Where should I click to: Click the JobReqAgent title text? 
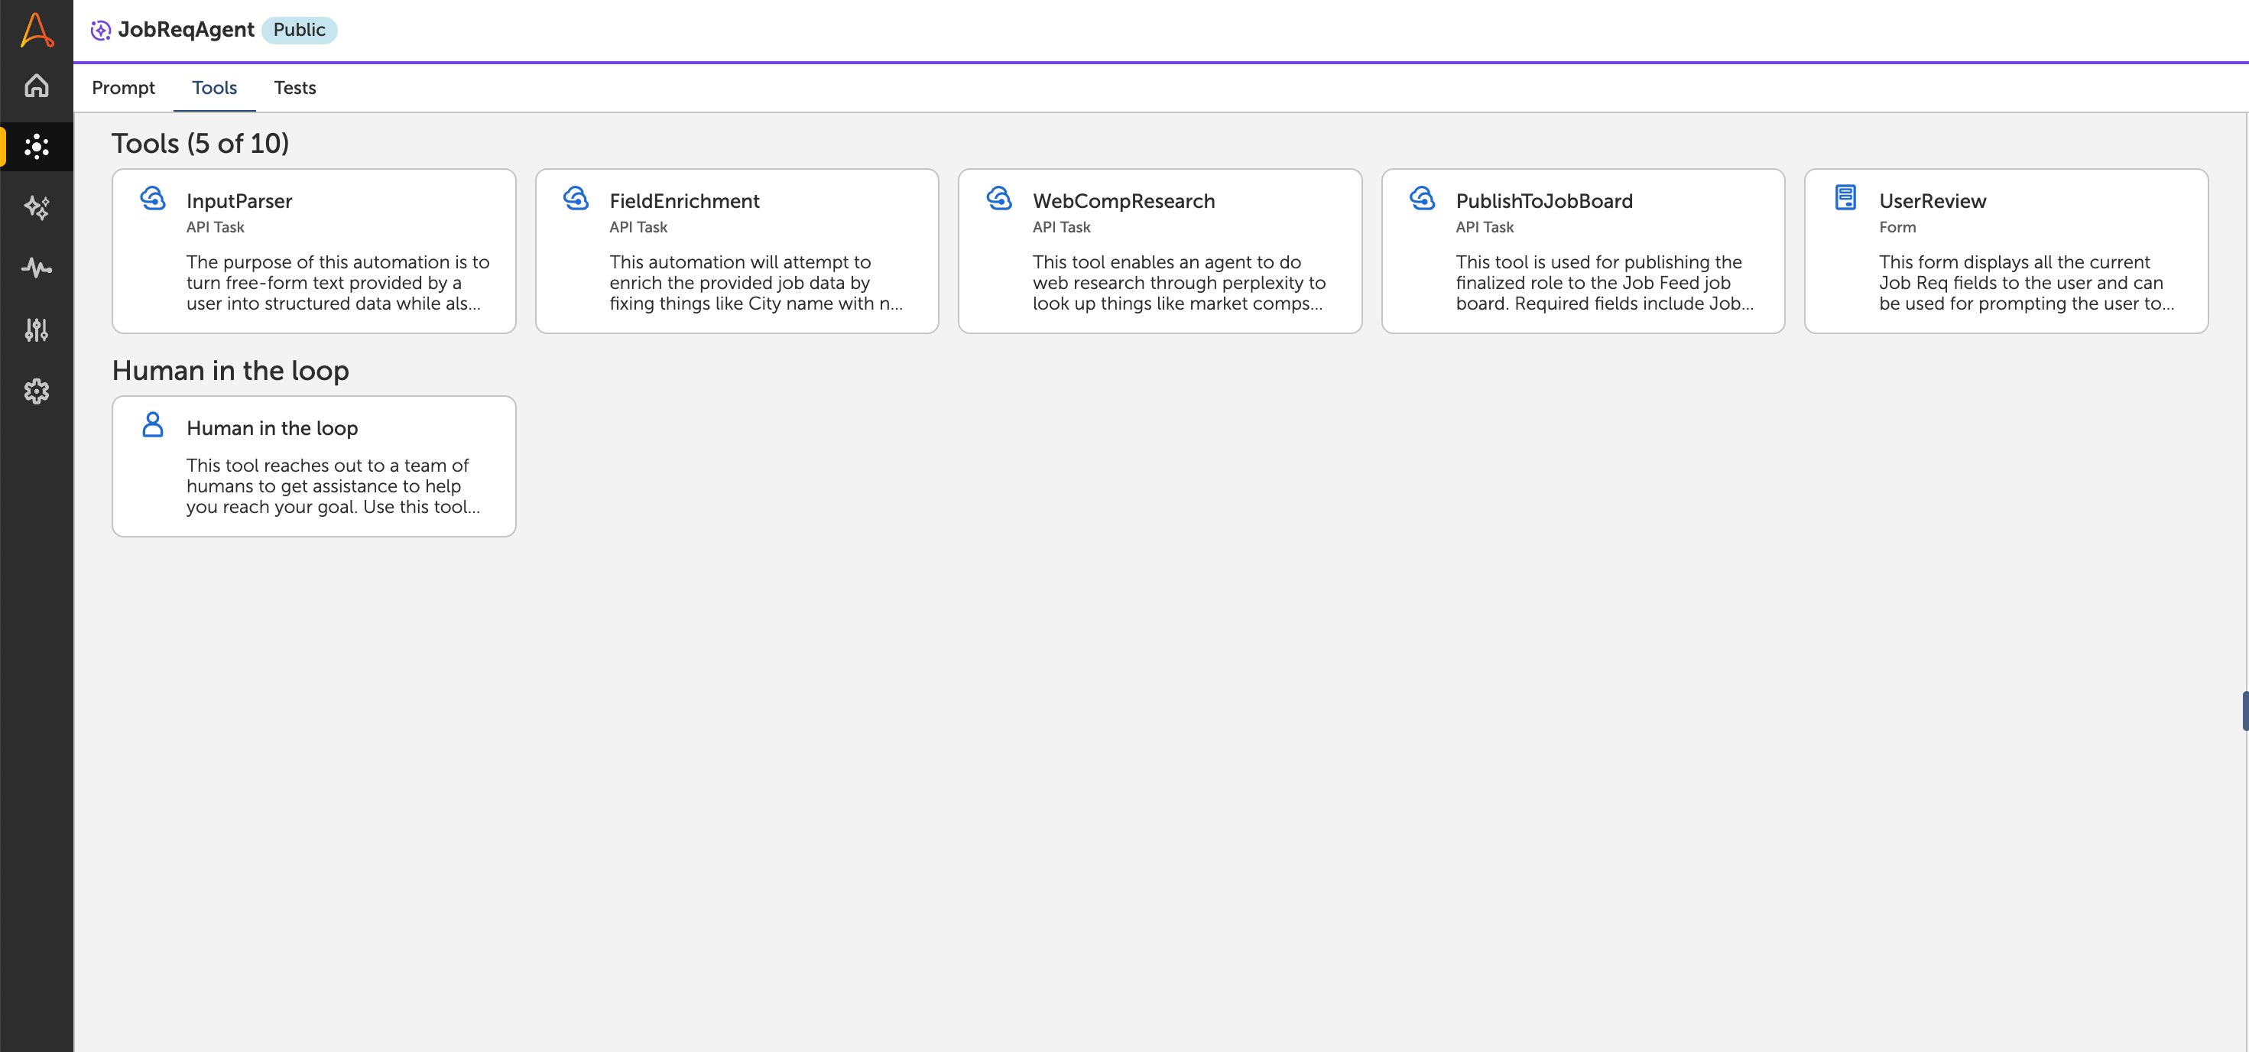point(186,30)
